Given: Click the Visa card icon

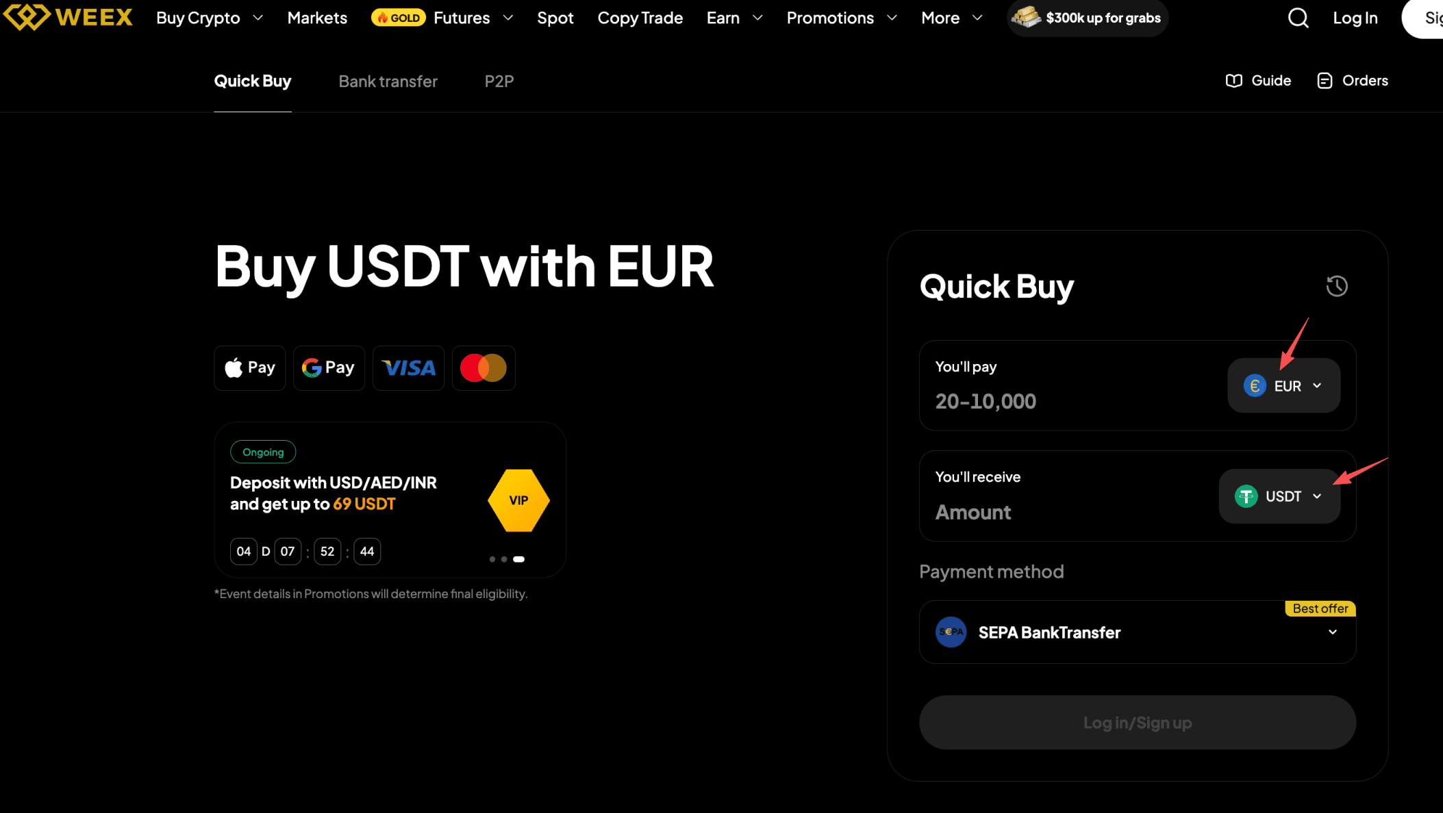Looking at the screenshot, I should coord(408,368).
